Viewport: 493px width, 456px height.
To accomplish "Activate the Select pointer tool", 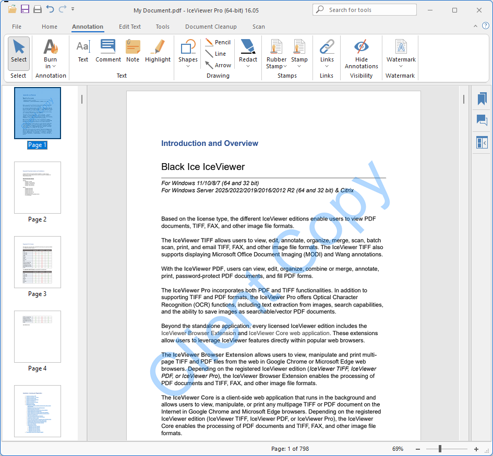I will (19, 53).
